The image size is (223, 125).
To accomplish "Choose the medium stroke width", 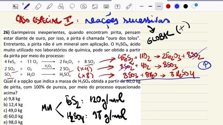I will [x=150, y=6].
